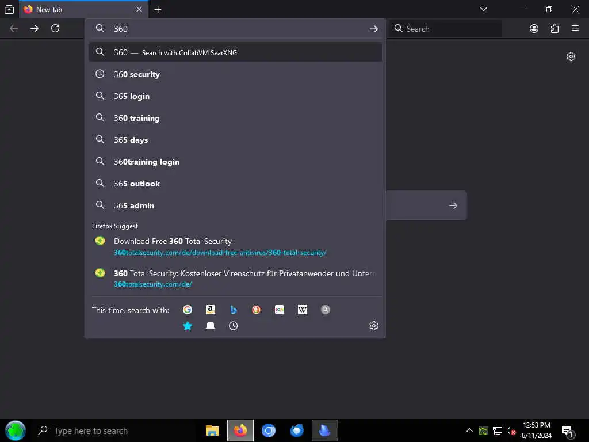Search with the gray magnifier search engine
The width and height of the screenshot is (589, 442).
pos(326,310)
